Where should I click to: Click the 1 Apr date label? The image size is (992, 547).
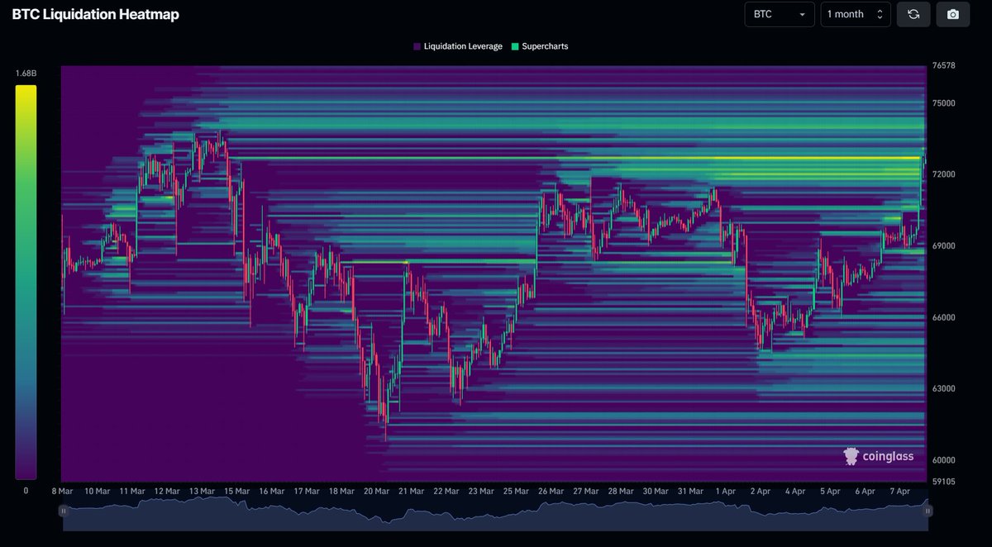point(725,491)
